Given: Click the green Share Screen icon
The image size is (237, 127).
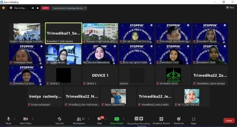Looking at the screenshot, I should [116, 119].
